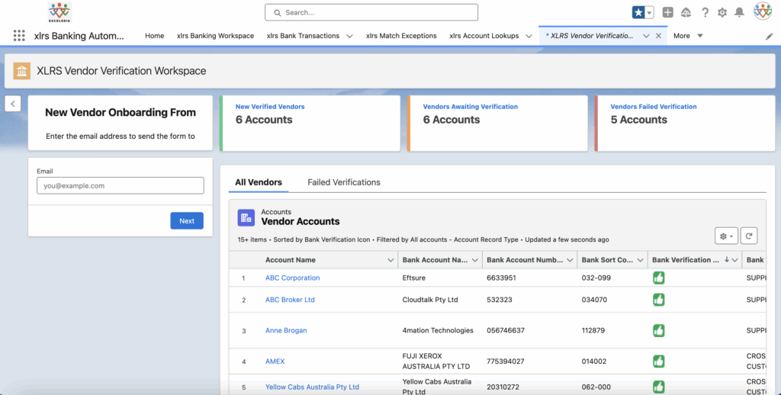Image resolution: width=781 pixels, height=395 pixels.
Task: Open the Favorites list dropdown arrow
Action: coord(649,13)
